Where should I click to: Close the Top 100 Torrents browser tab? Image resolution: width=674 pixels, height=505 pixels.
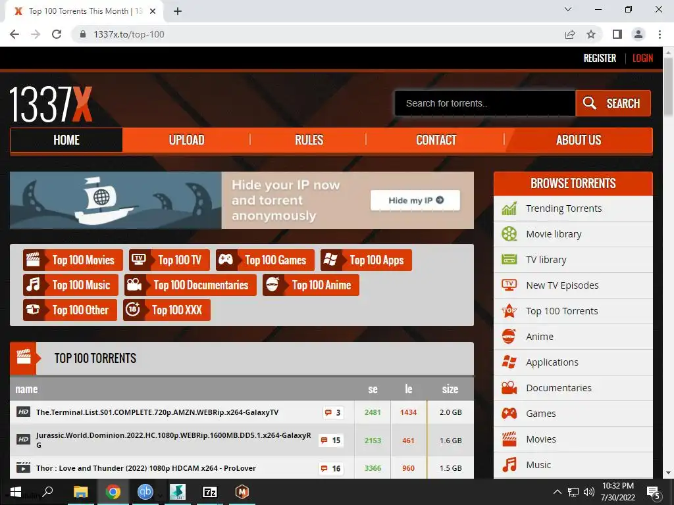pos(153,11)
